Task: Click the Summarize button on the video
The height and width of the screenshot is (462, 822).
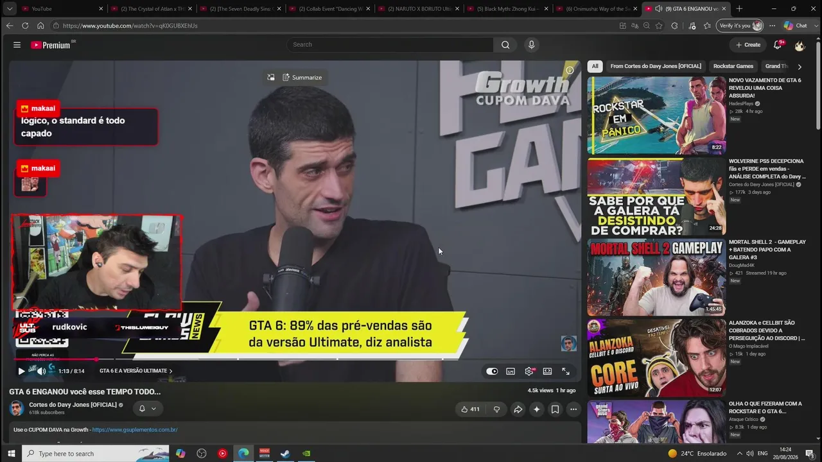Action: tap(302, 78)
